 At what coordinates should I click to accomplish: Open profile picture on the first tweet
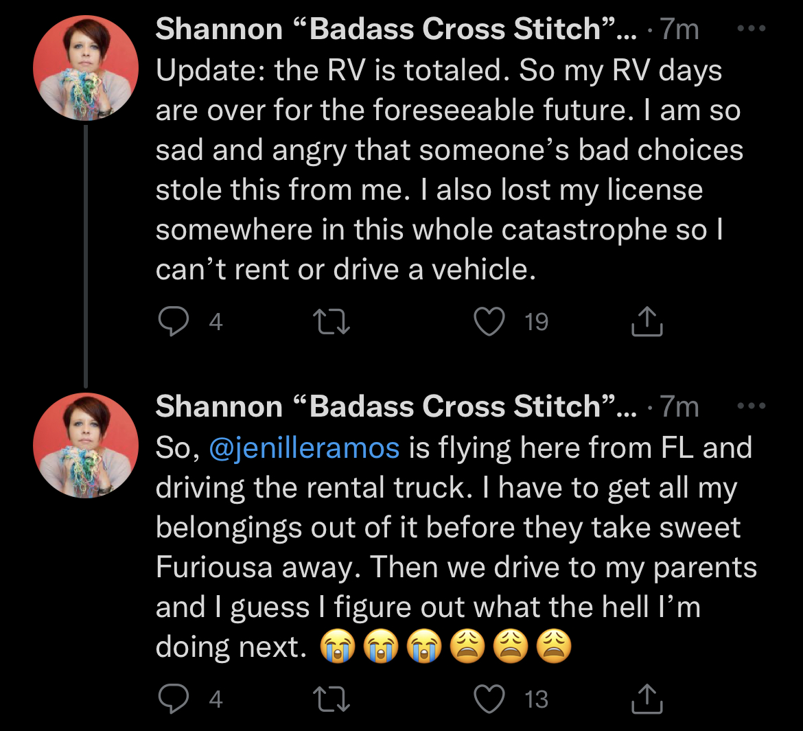[x=86, y=68]
